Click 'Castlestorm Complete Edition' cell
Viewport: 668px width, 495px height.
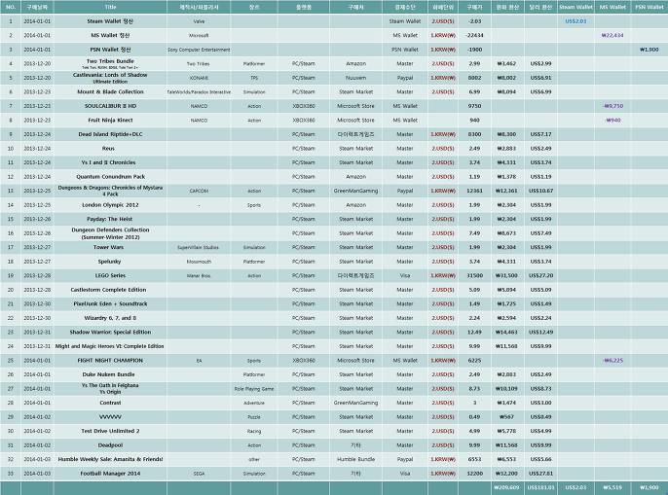tap(110, 290)
